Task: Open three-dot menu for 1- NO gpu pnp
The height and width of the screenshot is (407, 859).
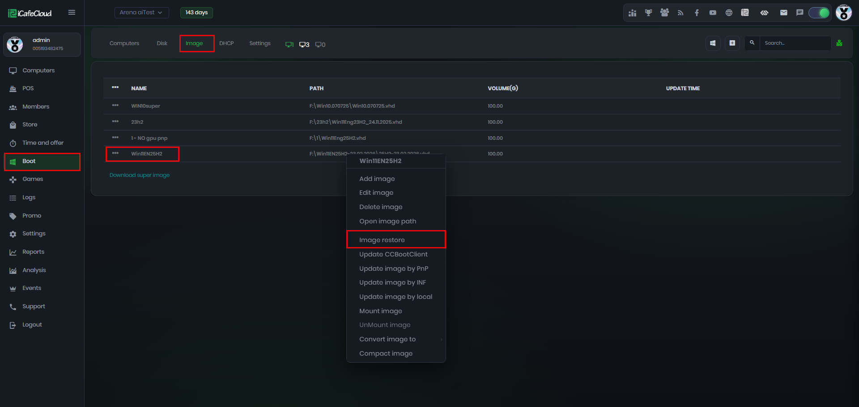Action: tap(115, 138)
